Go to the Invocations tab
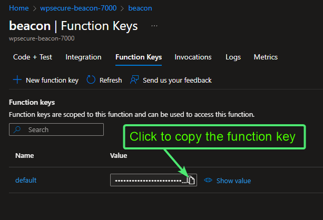The width and height of the screenshot is (323, 220). click(193, 57)
